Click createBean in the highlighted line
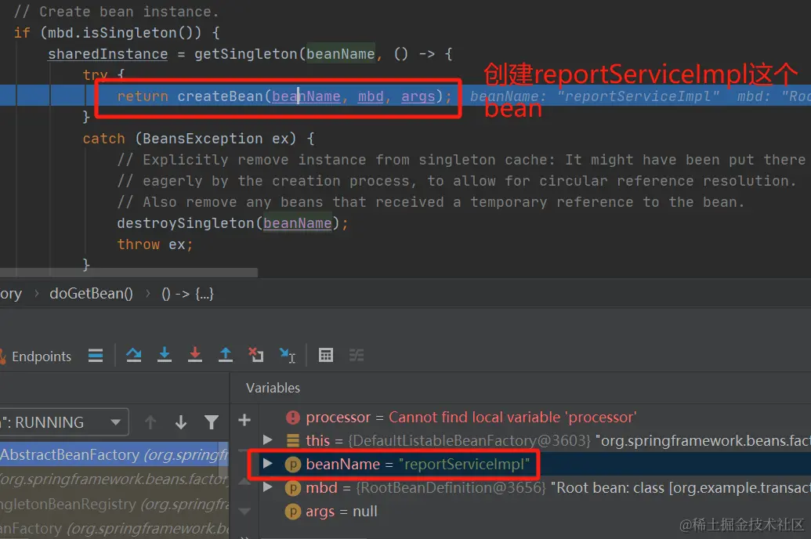811x539 pixels. click(x=220, y=96)
